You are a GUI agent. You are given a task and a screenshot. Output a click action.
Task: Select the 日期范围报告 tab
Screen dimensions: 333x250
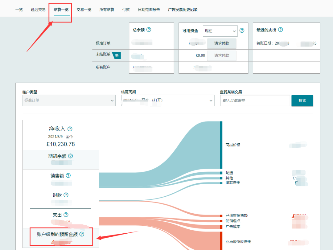point(149,10)
